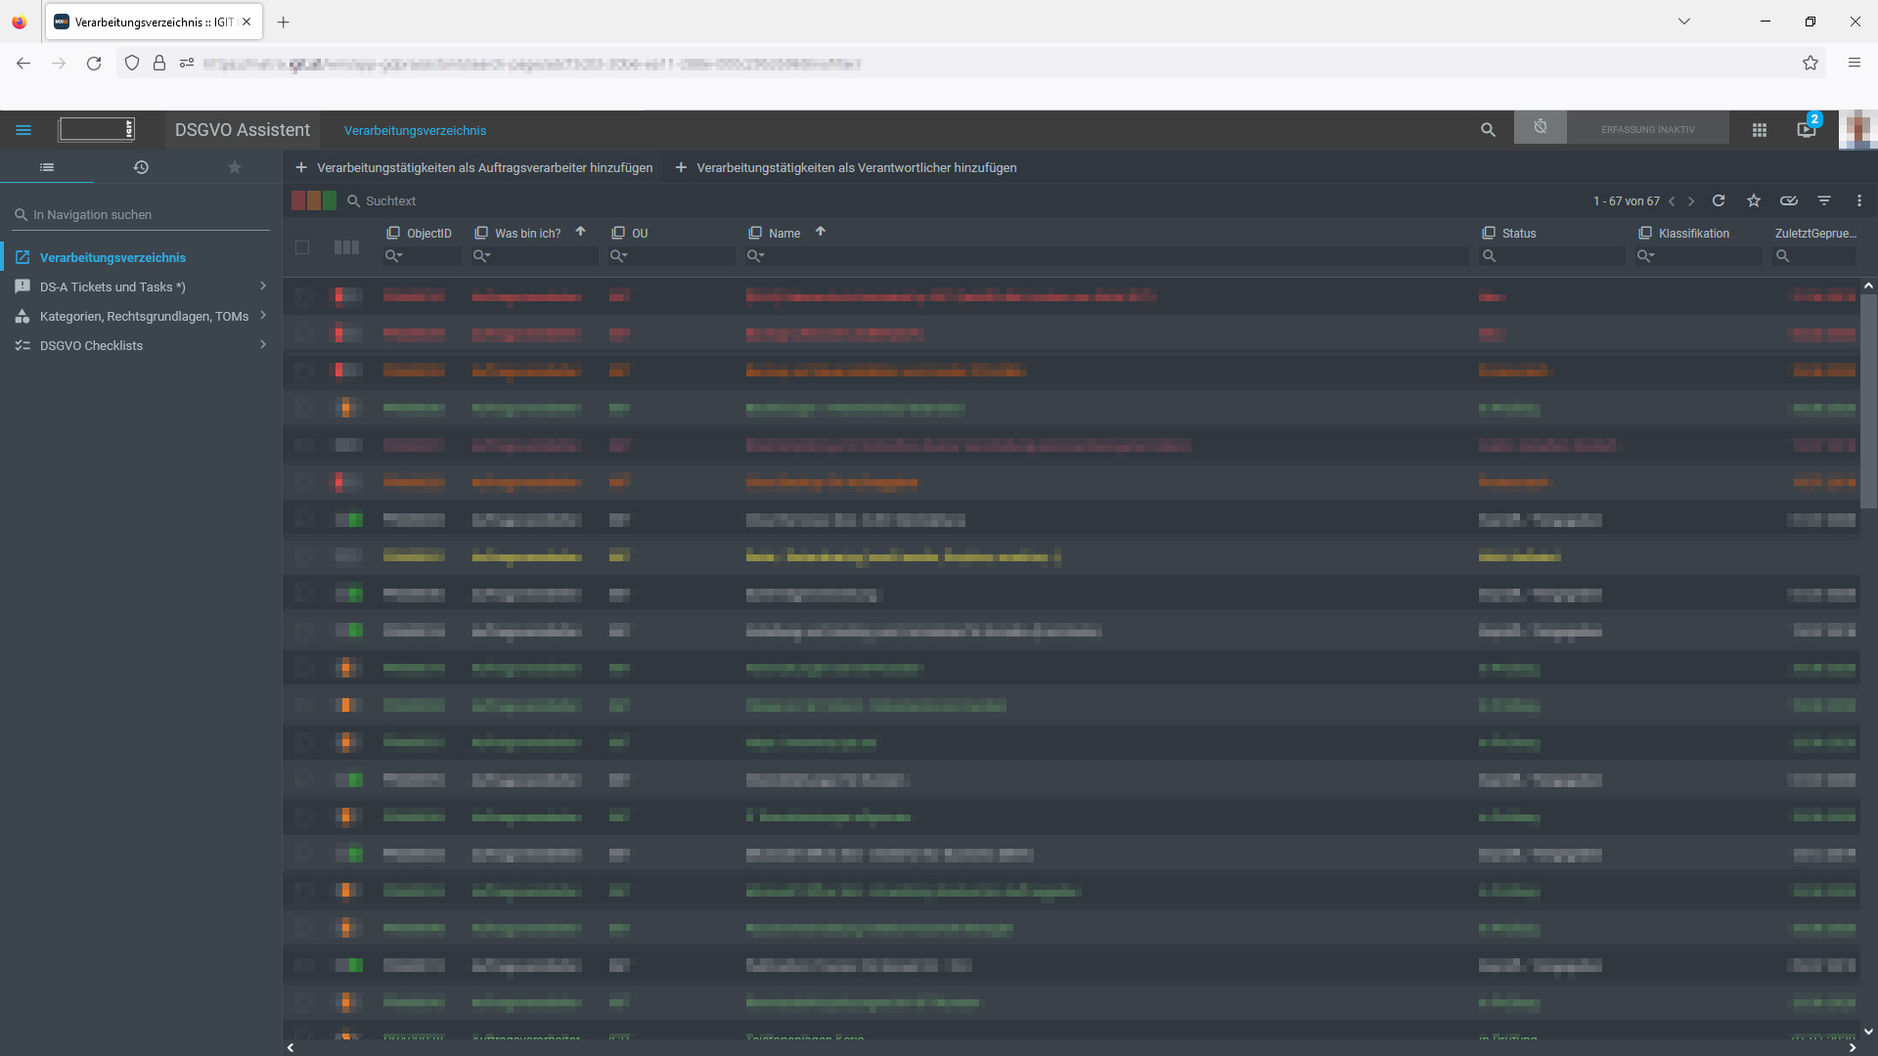Click the star icon above the table
Viewport: 1878px width, 1056px height.
(1754, 200)
